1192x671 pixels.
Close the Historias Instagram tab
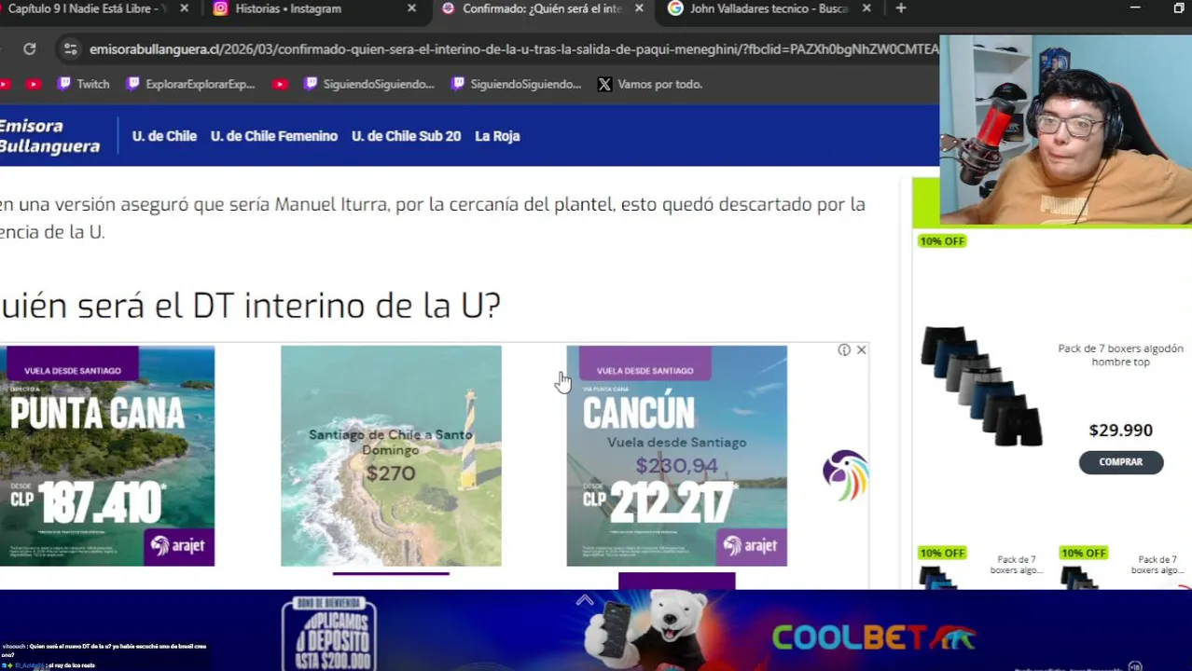click(411, 8)
